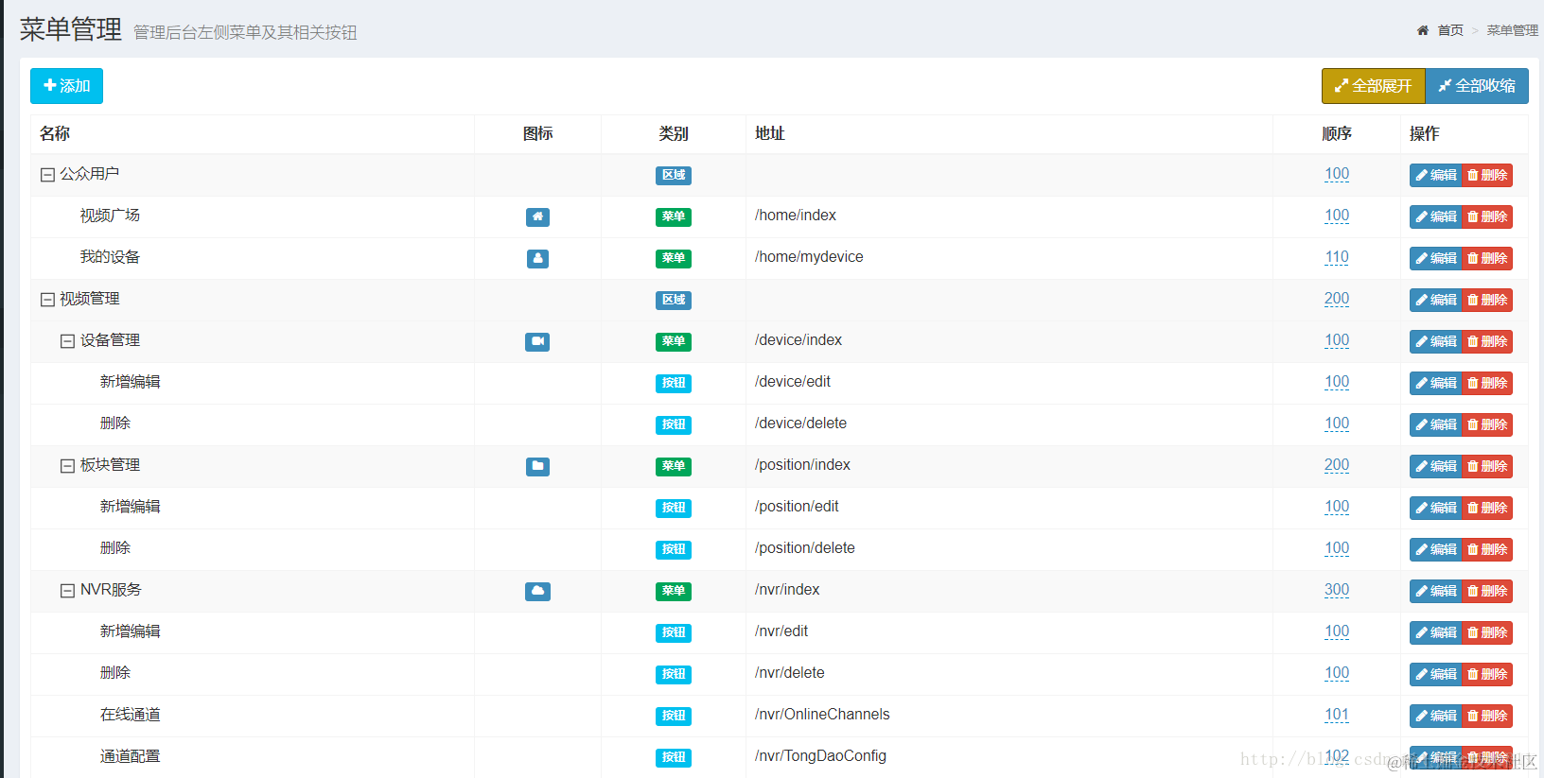
Task: Edit the /device/delete row
Action: [x=1436, y=424]
